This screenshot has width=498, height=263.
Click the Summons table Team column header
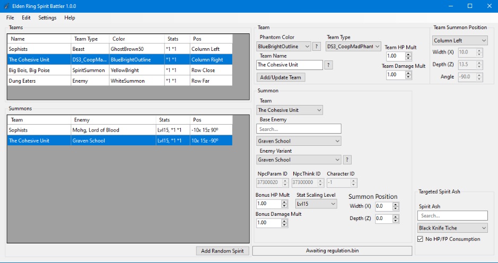39,120
